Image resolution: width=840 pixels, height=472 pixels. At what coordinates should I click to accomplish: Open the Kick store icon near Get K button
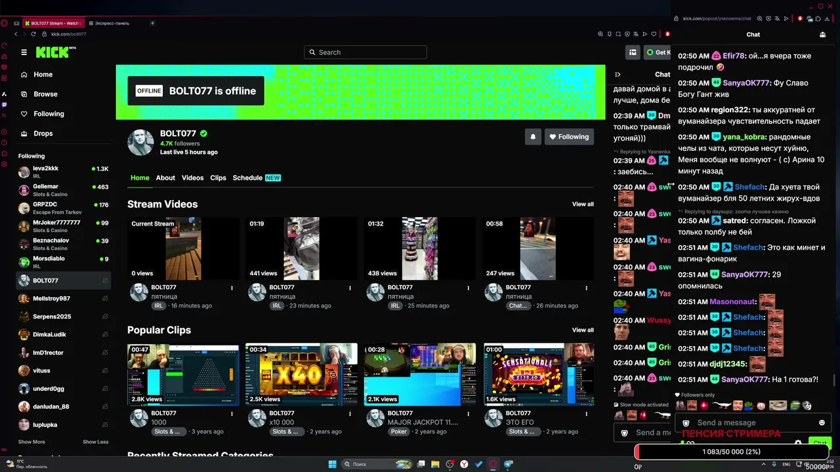tap(633, 52)
